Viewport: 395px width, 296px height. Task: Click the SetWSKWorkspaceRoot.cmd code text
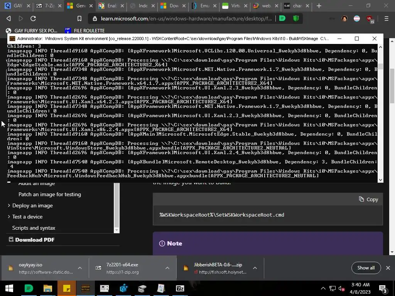(x=222, y=215)
